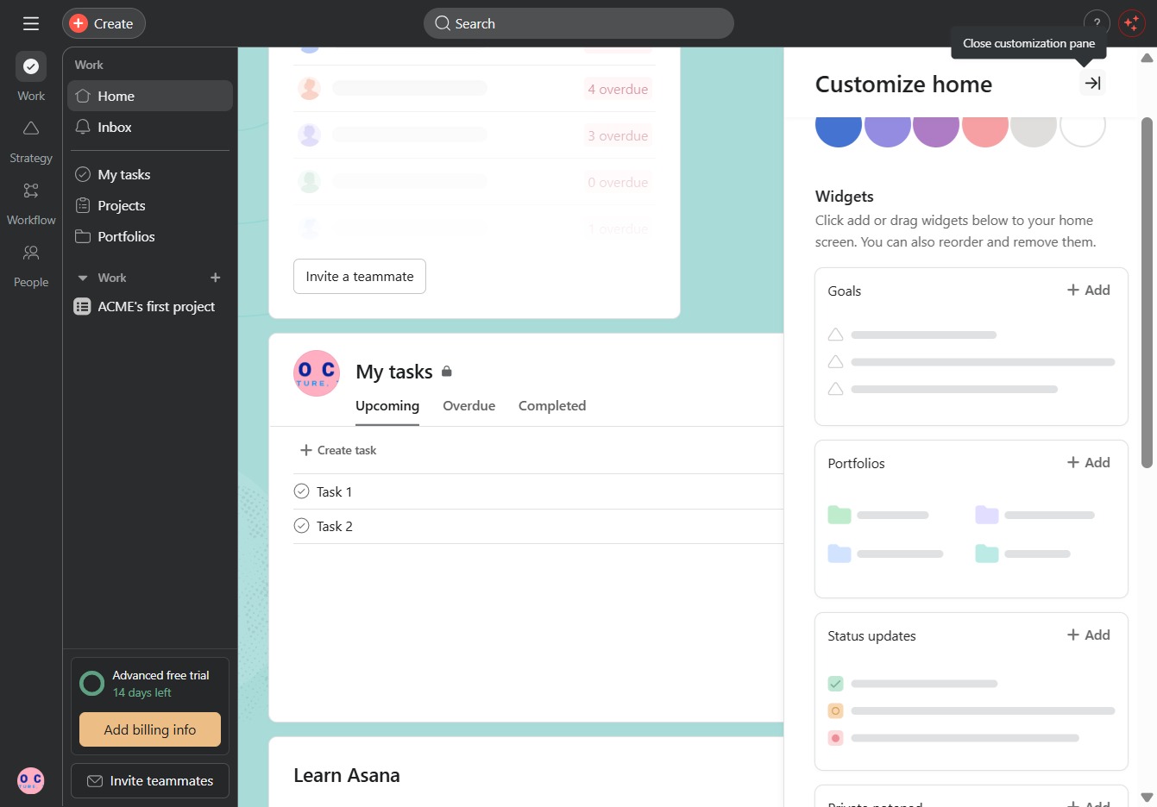Click the 4 overdue label
1157x807 pixels.
[618, 89]
